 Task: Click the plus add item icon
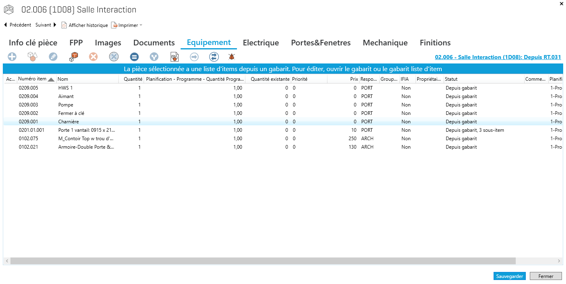[12, 57]
